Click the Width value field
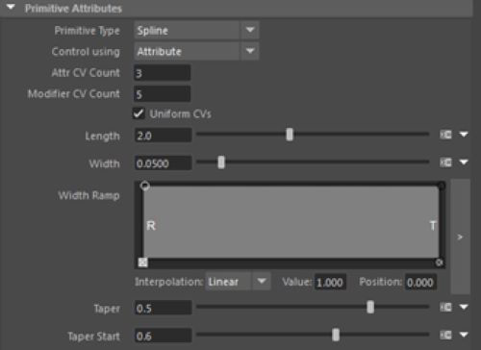This screenshot has height=350, width=481. (163, 163)
